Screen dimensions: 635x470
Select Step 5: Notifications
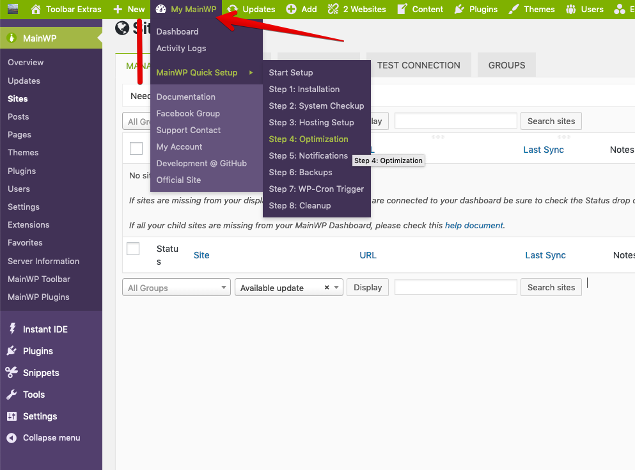[308, 155]
